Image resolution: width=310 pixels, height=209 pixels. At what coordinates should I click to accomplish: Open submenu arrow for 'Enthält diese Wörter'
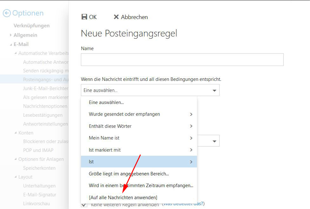click(x=191, y=126)
